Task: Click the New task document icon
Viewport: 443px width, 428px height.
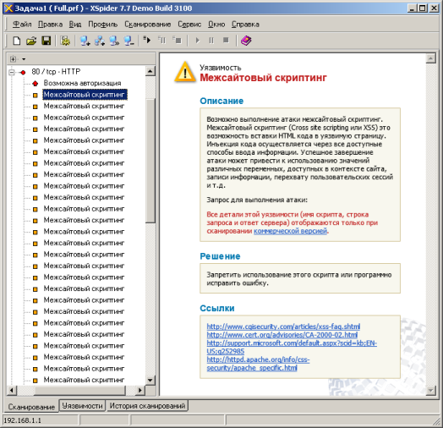Action: [16, 41]
